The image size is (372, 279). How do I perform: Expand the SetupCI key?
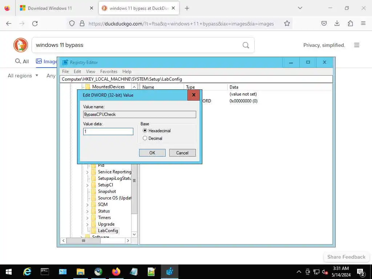[x=88, y=185]
